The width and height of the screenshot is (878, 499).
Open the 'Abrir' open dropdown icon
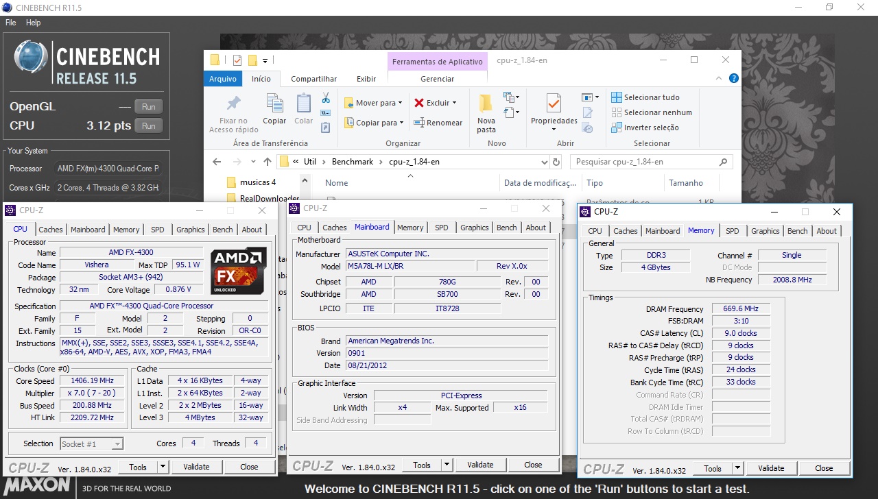pyautogui.click(x=591, y=97)
